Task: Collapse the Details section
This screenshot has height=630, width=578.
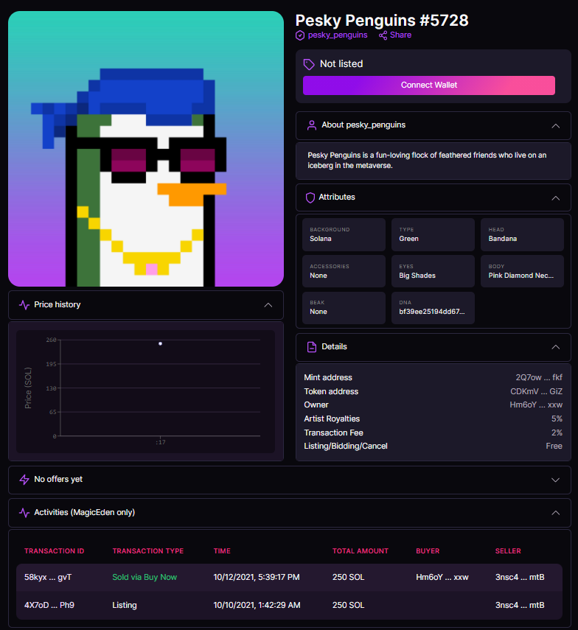Action: (x=555, y=347)
